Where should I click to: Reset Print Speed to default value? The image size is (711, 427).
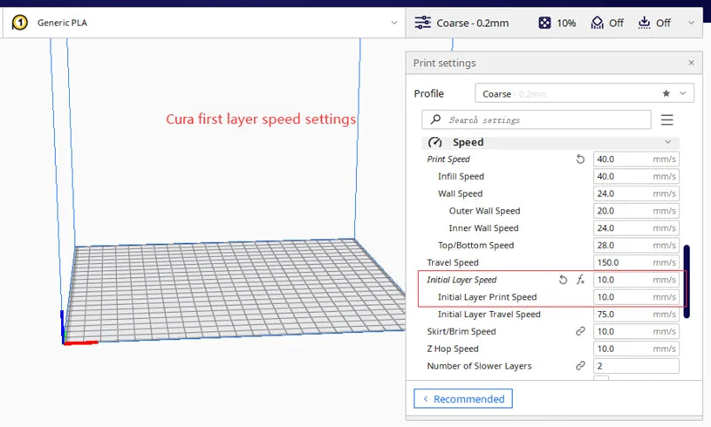580,159
